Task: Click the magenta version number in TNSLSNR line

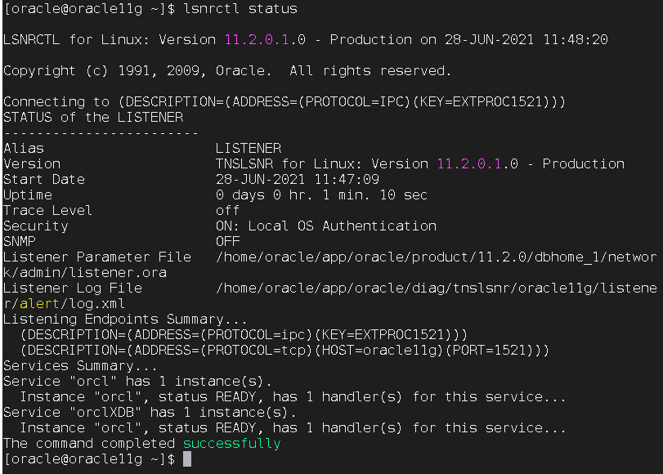Action: click(x=469, y=163)
